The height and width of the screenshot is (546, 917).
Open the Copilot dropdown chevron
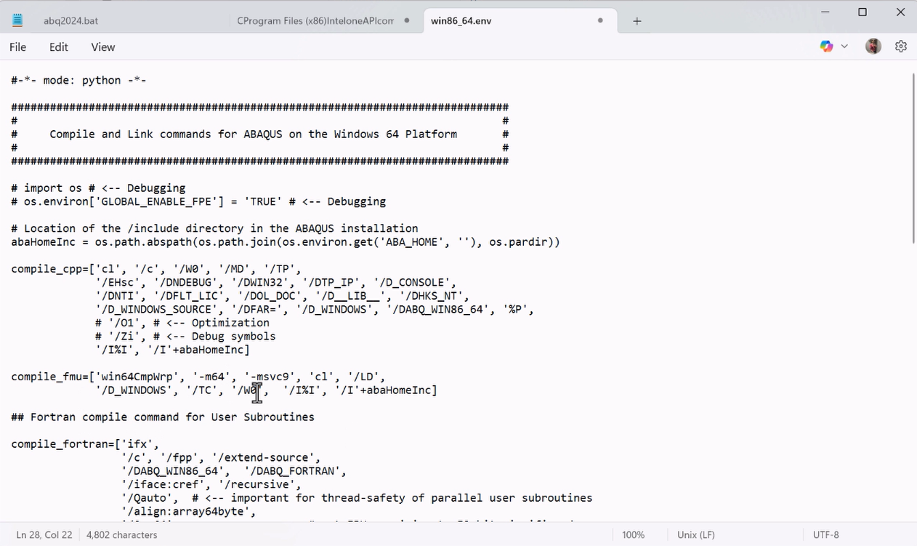(x=844, y=46)
